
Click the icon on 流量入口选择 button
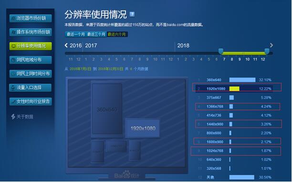point(13,88)
